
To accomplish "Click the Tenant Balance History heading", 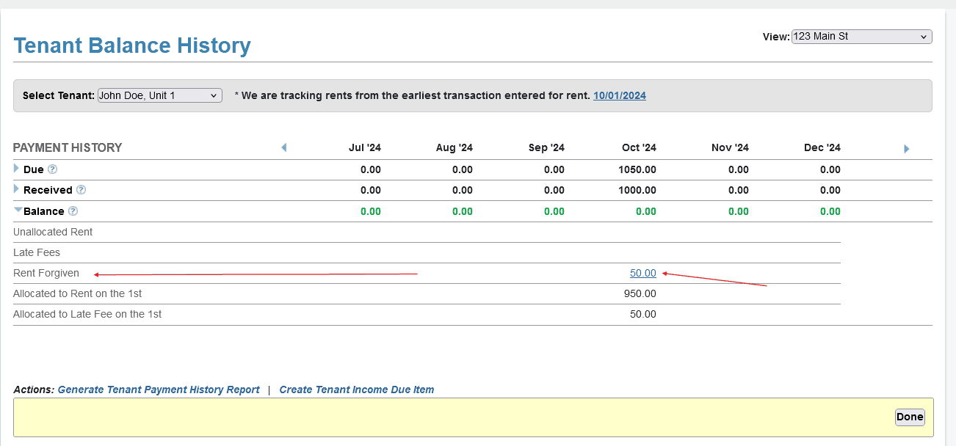I will click(132, 45).
